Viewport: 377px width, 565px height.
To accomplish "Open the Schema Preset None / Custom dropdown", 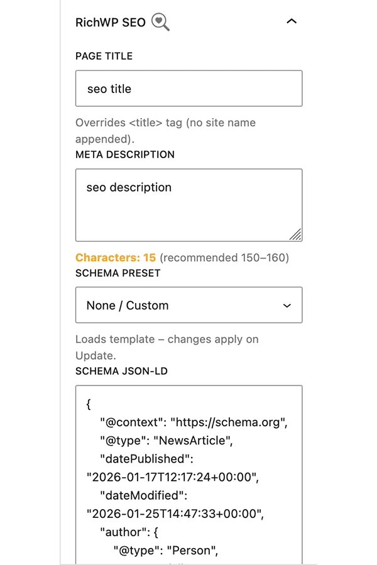I will coord(188,305).
